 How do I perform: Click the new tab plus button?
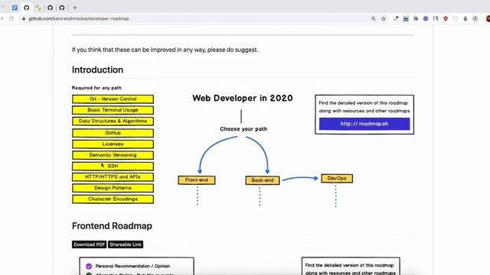75,8
